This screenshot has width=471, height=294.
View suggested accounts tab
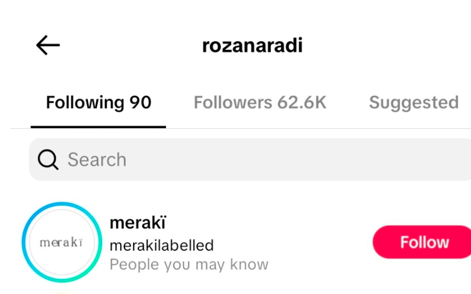point(413,102)
